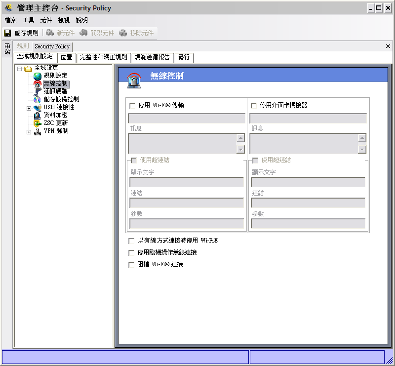Enable 停用介面卡橋接器 checkbox
The image size is (395, 366).
(254, 105)
